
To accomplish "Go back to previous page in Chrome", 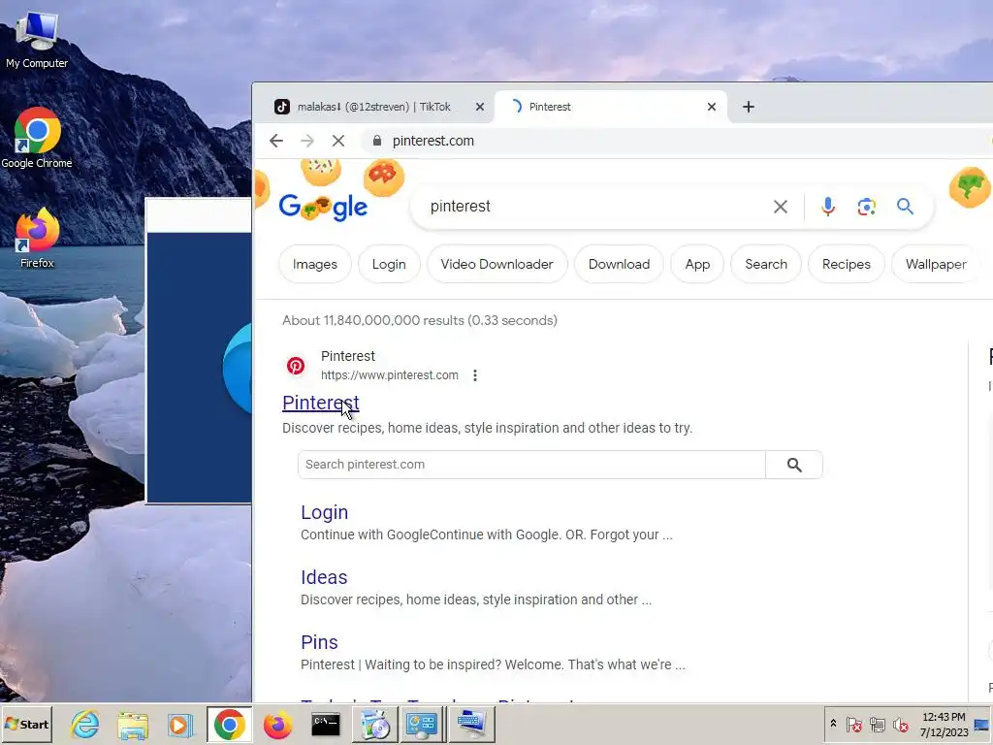I will [x=276, y=141].
